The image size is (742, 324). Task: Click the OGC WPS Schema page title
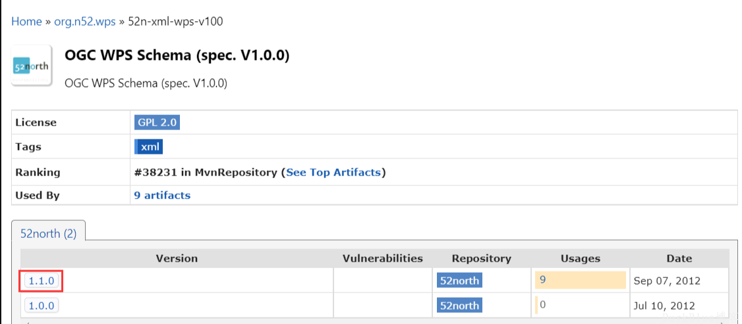pos(177,56)
